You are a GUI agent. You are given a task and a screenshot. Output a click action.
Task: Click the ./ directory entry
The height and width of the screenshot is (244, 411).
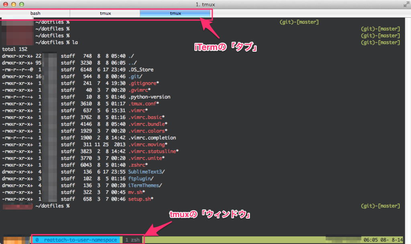[x=131, y=56]
